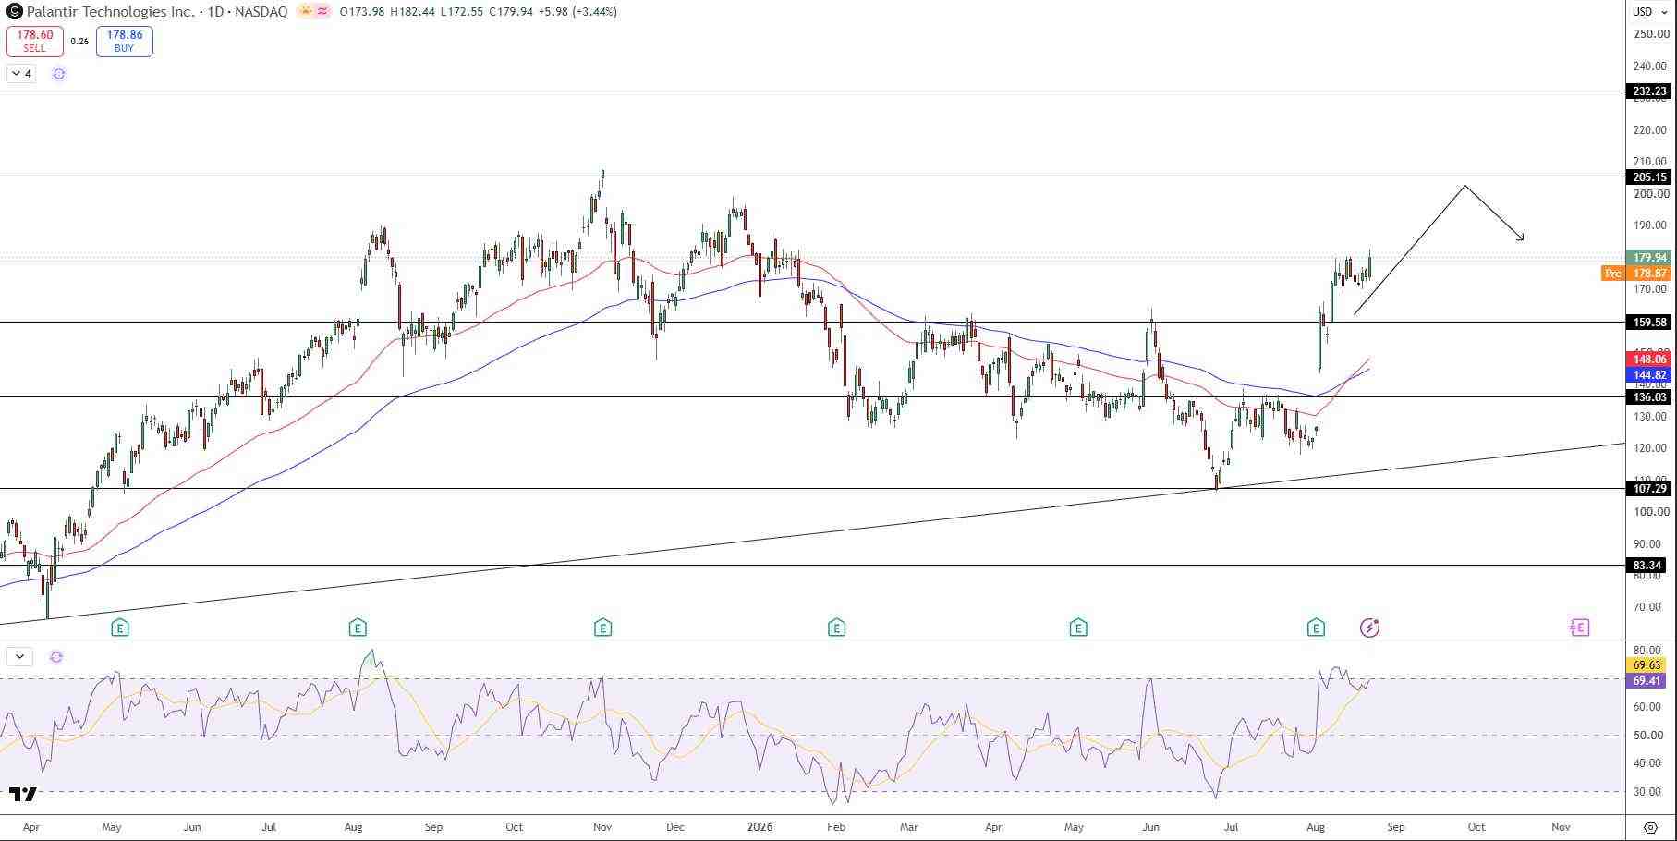
Task: Open the earnings marker at the start of August 2025
Action: pyautogui.click(x=358, y=628)
